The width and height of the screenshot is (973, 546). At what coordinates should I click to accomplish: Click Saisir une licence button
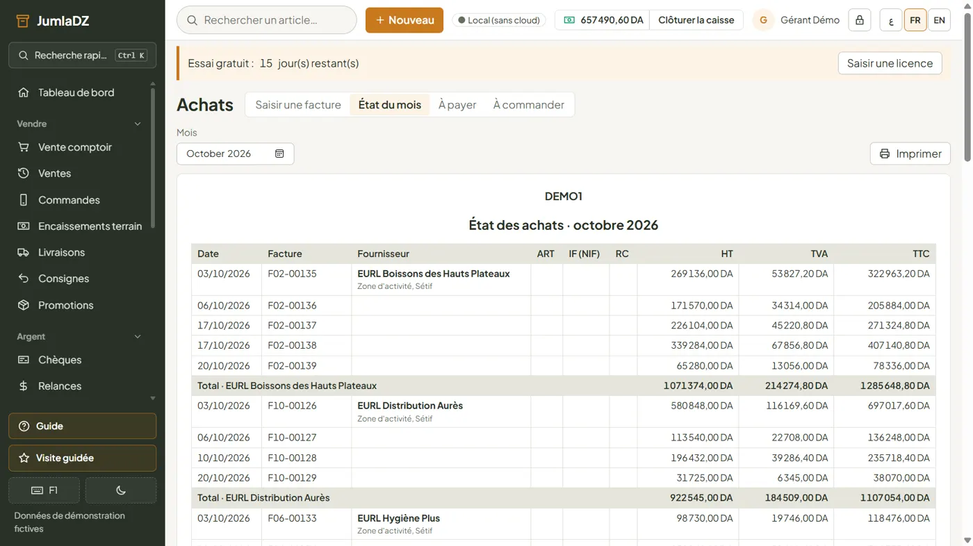coord(890,63)
